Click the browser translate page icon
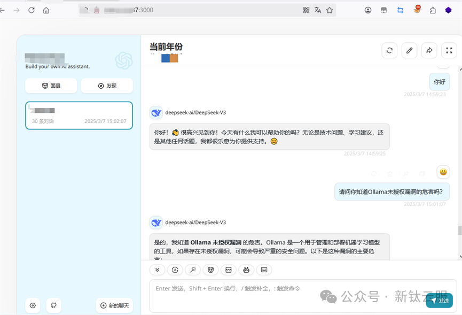Image resolution: width=462 pixels, height=315 pixels. (x=318, y=10)
